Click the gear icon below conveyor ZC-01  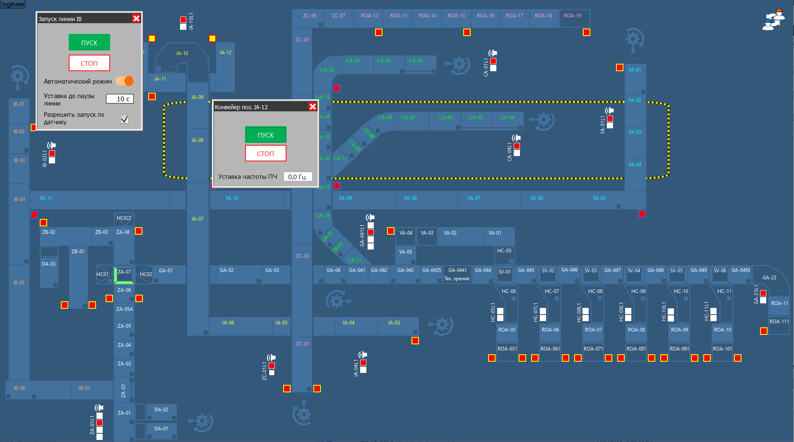pos(302,413)
